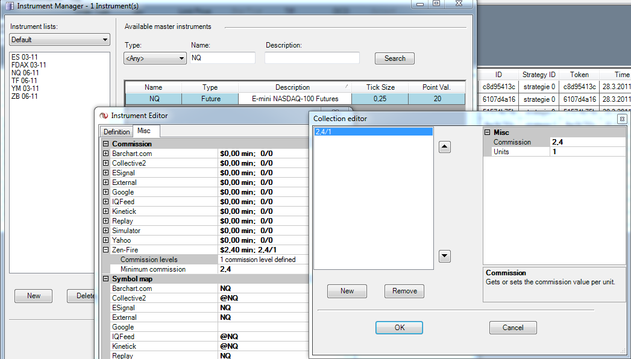Collapse Misc section in Collection editor
631x359 pixels.
pyautogui.click(x=488, y=133)
